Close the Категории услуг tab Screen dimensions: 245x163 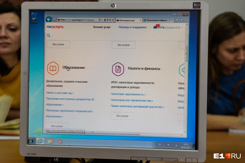140,20
